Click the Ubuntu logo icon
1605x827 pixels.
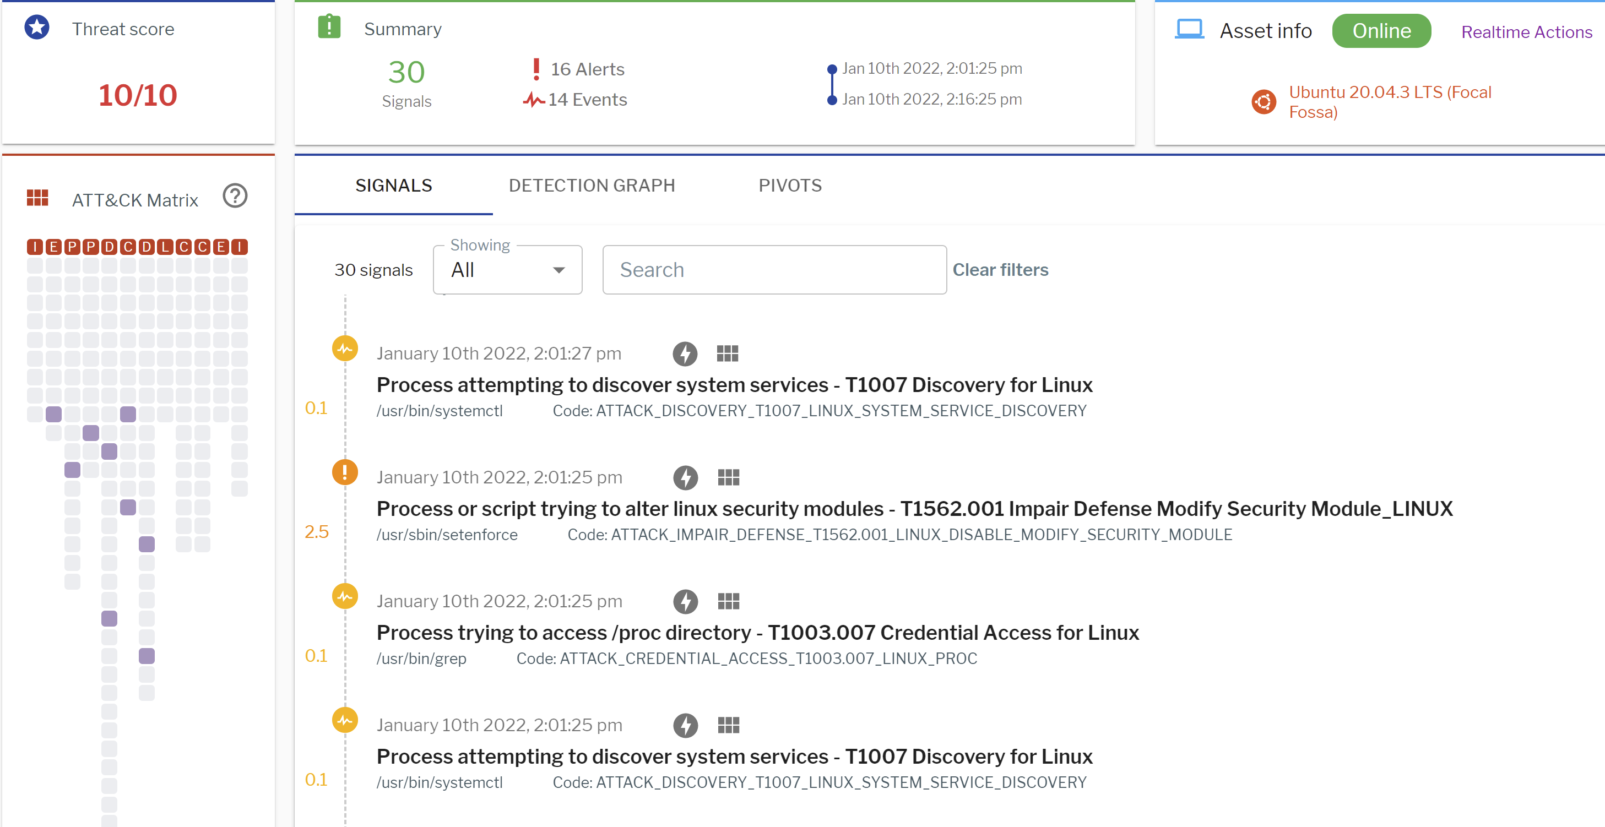click(x=1264, y=102)
